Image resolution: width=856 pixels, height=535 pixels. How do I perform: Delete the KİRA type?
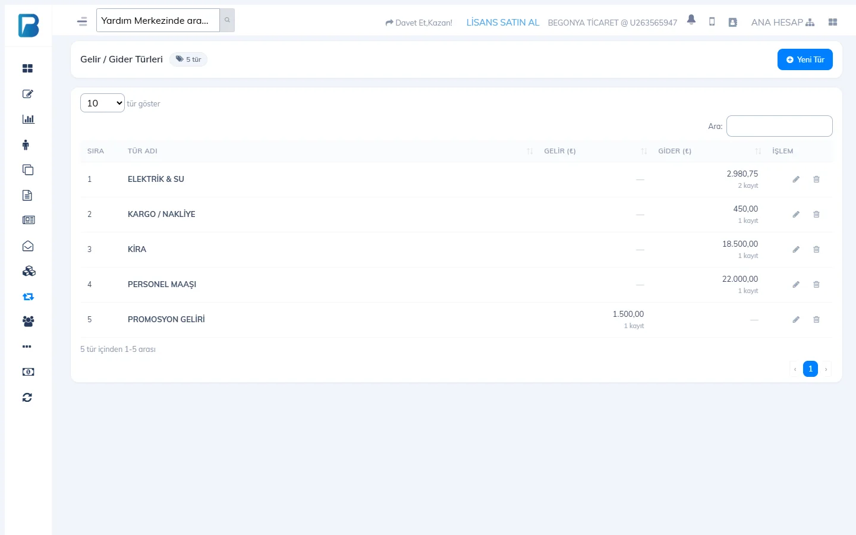816,250
